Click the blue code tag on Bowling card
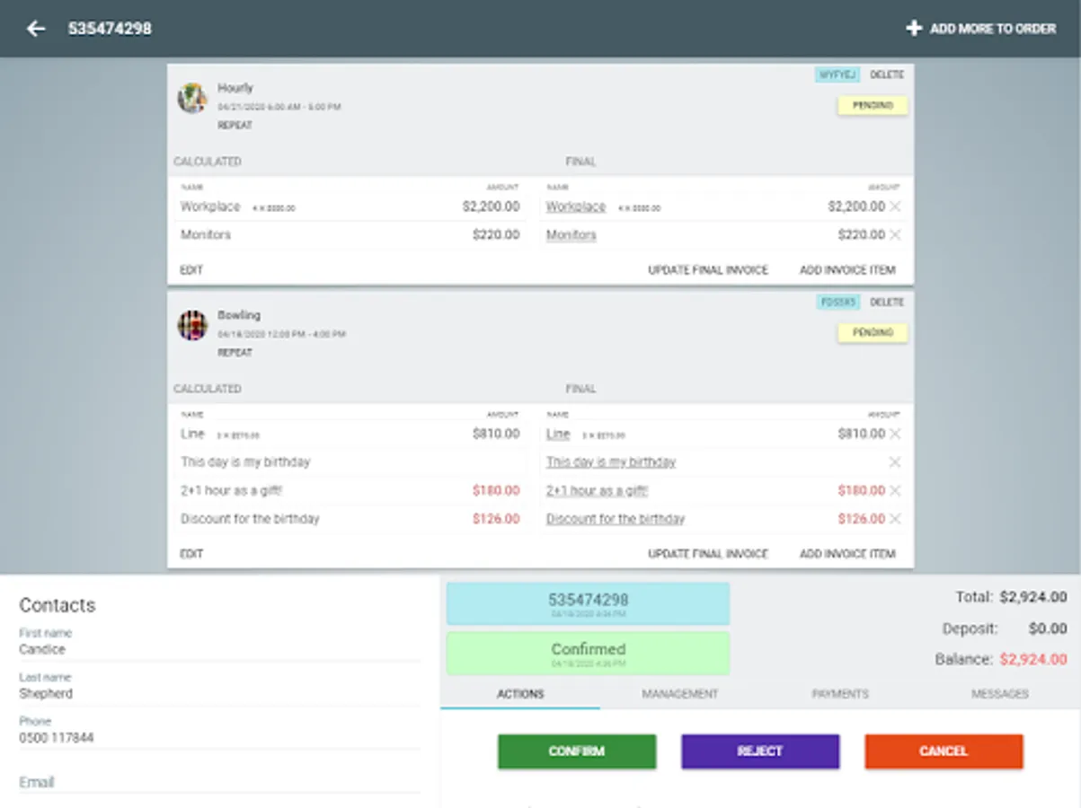Viewport: 1081px width, 808px height. pos(837,302)
